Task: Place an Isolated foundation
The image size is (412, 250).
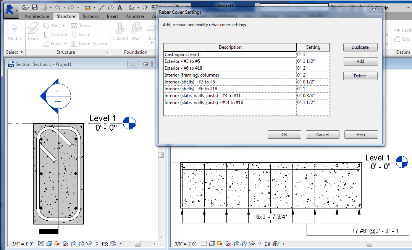Action: coord(120,32)
